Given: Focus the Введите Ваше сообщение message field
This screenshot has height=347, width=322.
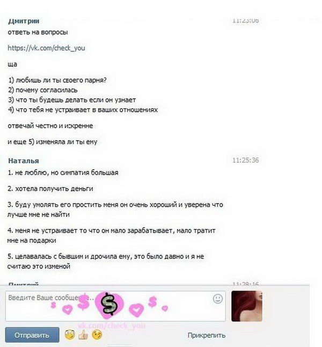Looking at the screenshot, I should pyautogui.click(x=115, y=306).
